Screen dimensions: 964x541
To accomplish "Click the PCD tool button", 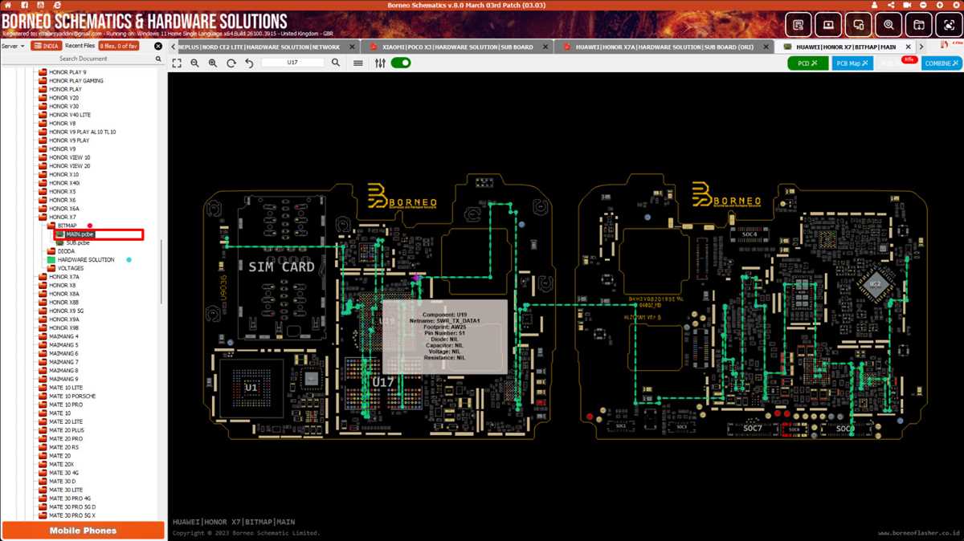I will [x=807, y=63].
